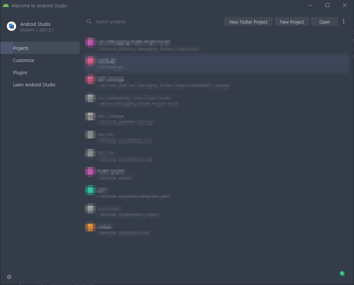Click the pink gradient icon of the first project

[x=90, y=42]
